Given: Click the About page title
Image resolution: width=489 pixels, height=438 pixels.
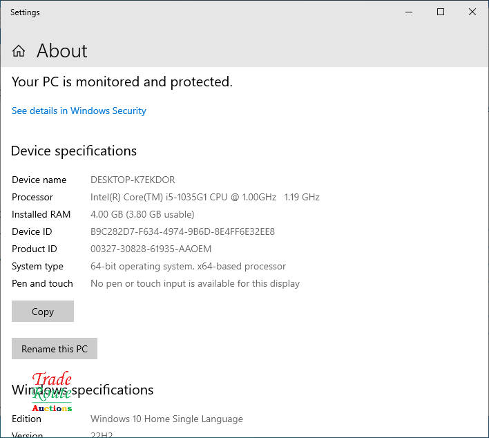Looking at the screenshot, I should click(61, 51).
